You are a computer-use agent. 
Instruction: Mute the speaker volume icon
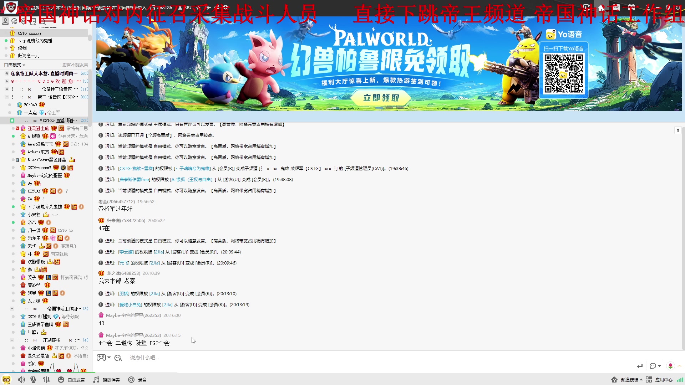click(21, 380)
